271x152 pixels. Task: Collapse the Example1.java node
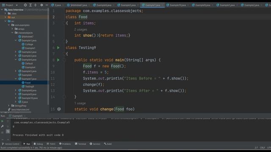(x=16, y=41)
